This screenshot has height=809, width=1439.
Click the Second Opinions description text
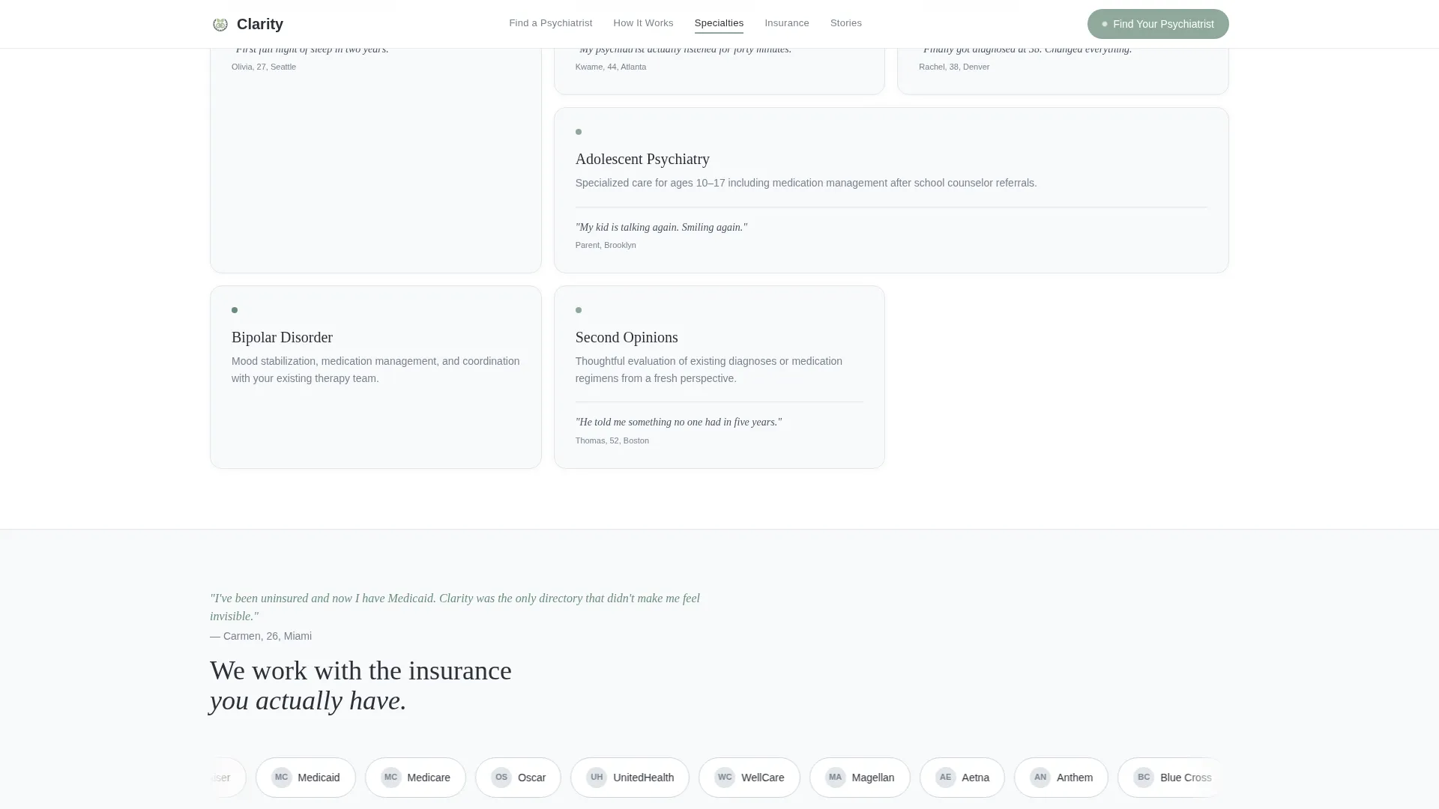(x=709, y=370)
